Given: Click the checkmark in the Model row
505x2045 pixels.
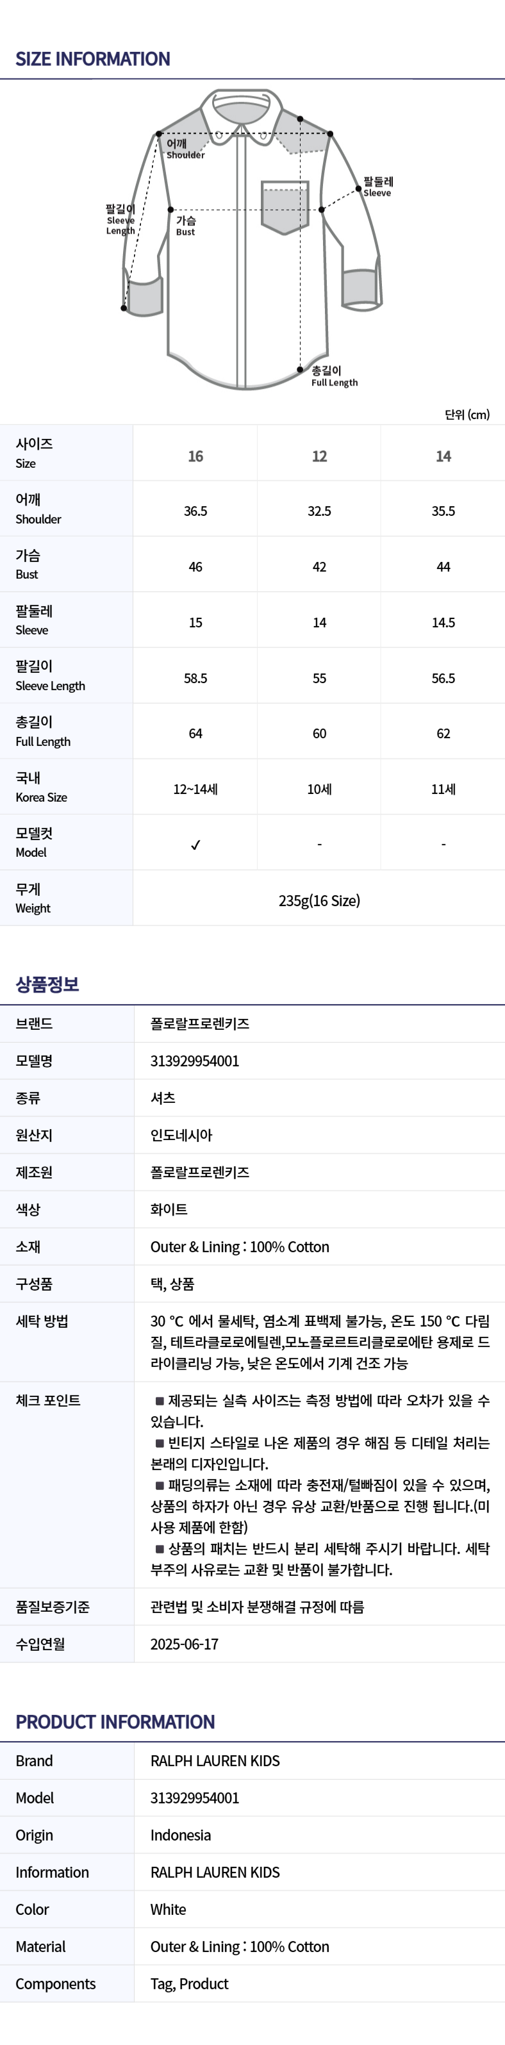Looking at the screenshot, I should click(x=195, y=845).
